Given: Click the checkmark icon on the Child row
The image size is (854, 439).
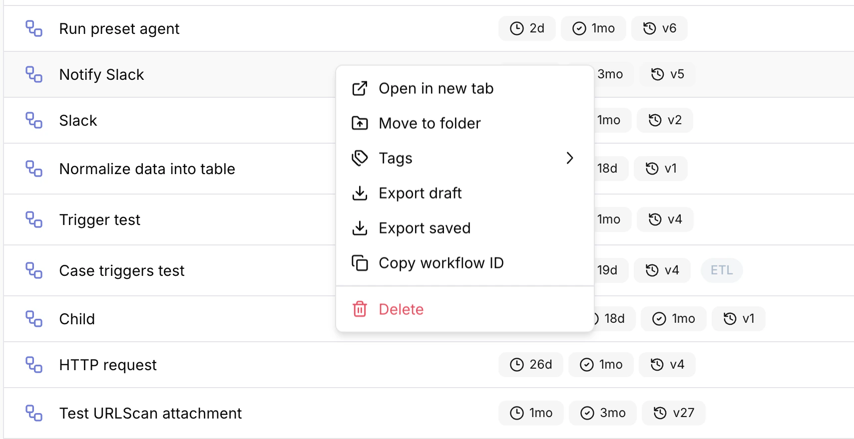Looking at the screenshot, I should [658, 319].
